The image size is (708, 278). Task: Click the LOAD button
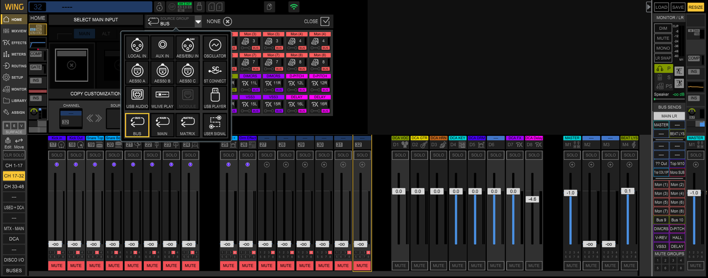click(661, 7)
